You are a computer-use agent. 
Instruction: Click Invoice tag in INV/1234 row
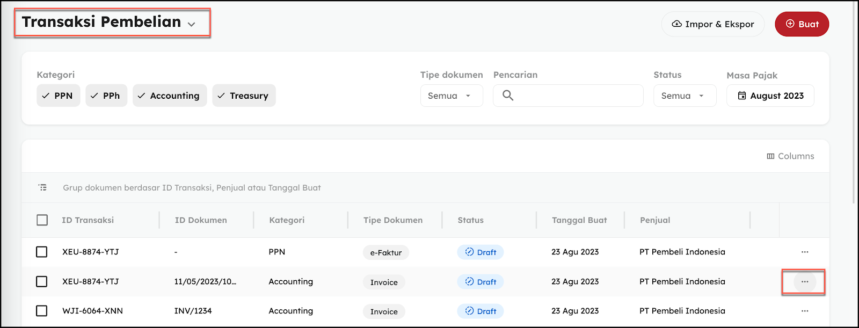[384, 311]
